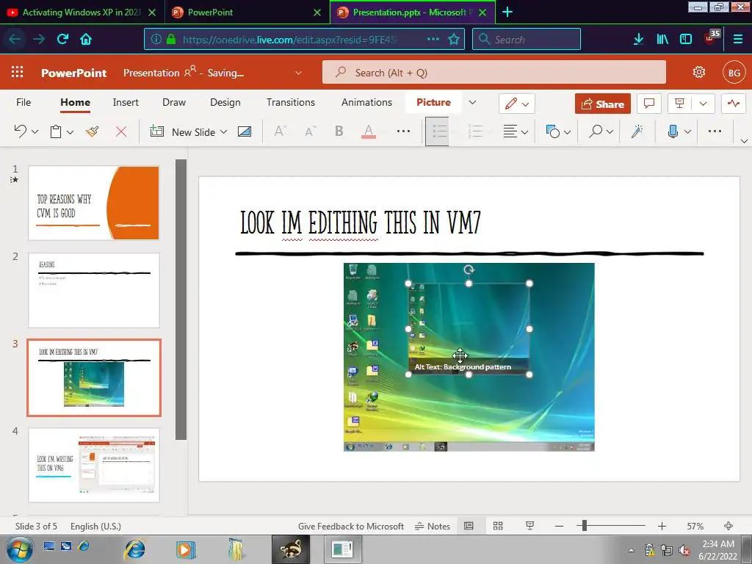This screenshot has width=752, height=564.
Task: Click the Dictate microphone icon
Action: click(673, 131)
